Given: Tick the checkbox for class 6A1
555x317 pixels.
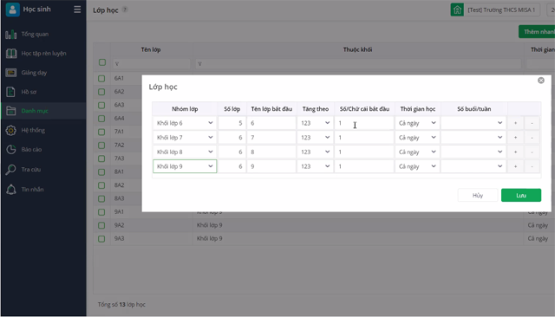Looking at the screenshot, I should point(101,79).
